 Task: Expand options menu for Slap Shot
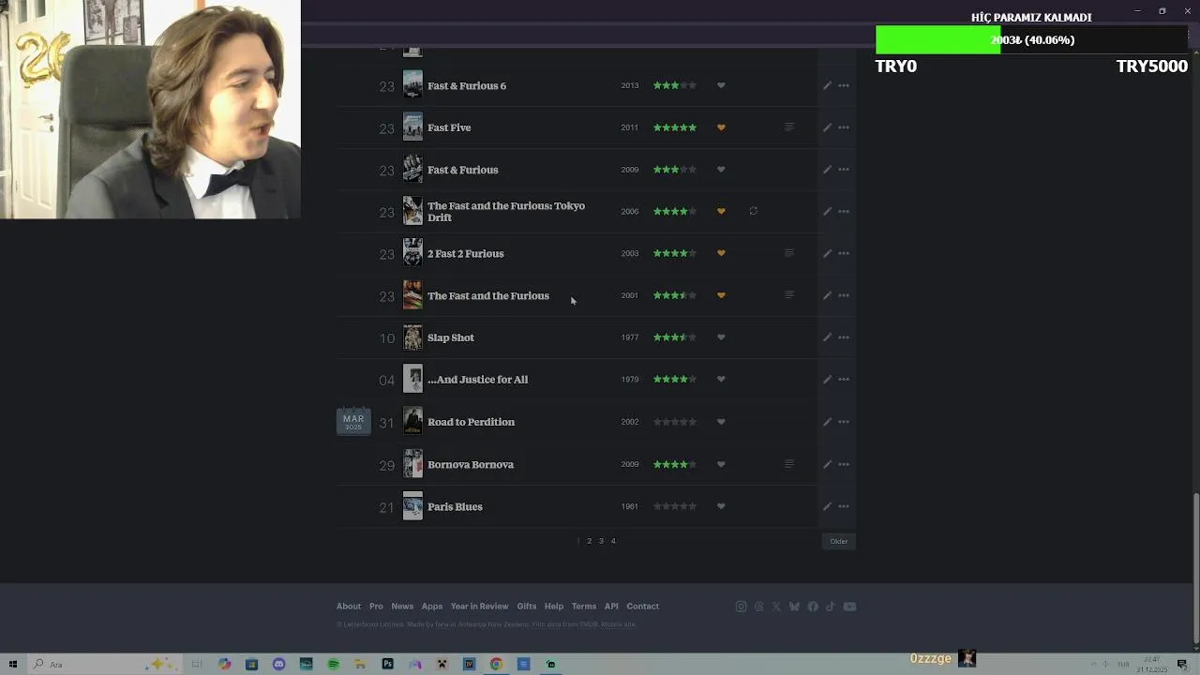coord(844,337)
